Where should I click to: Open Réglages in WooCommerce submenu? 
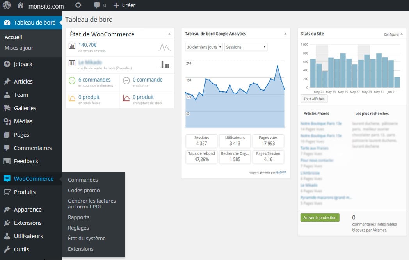(x=78, y=228)
